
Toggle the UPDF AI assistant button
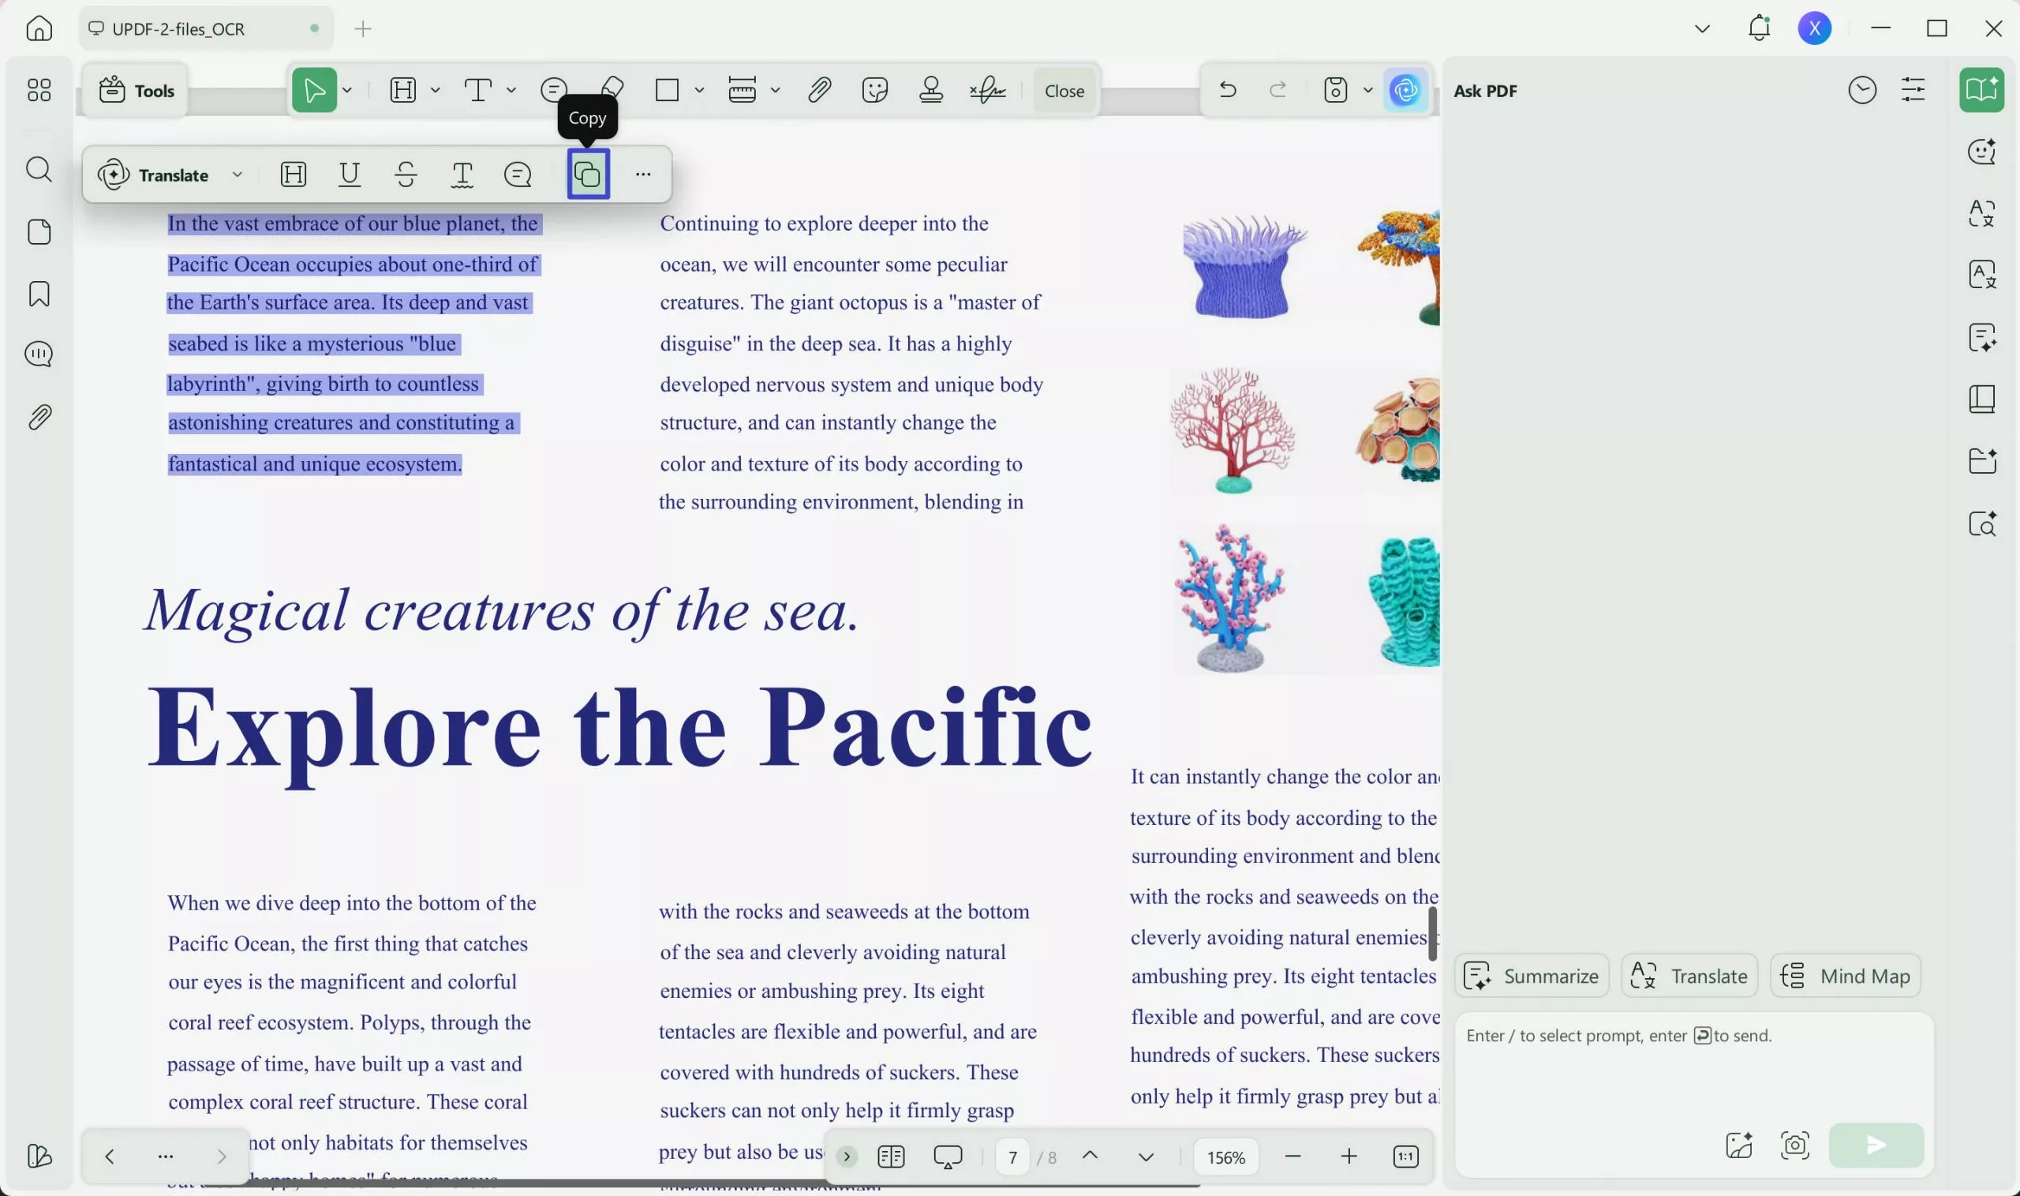tap(1405, 89)
